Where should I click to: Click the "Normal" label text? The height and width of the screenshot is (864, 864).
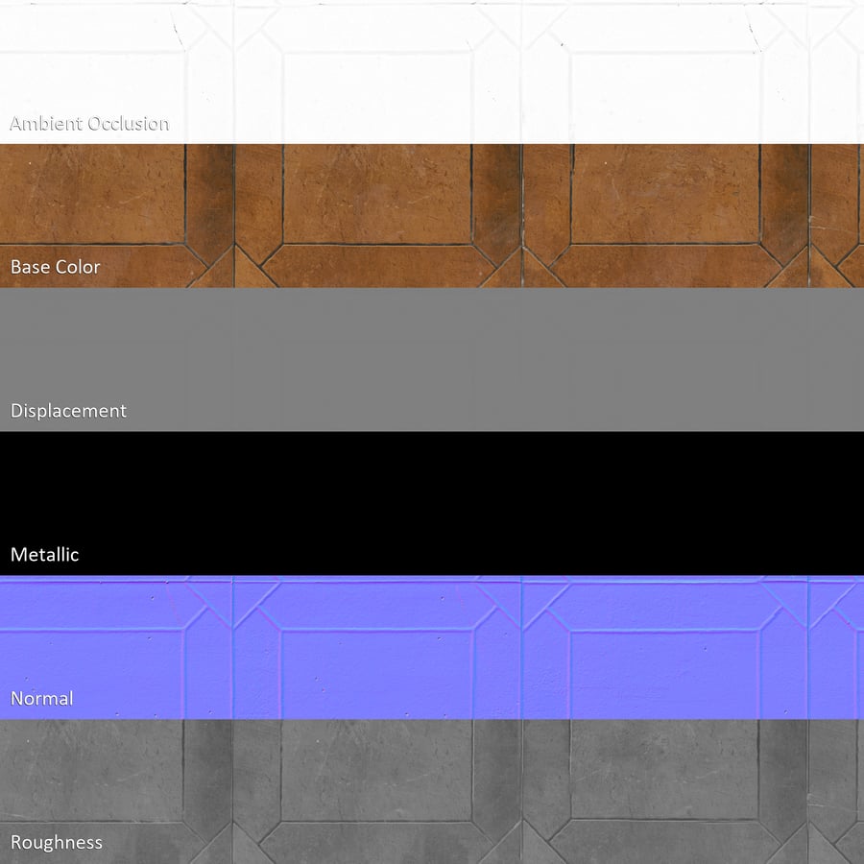(x=42, y=699)
